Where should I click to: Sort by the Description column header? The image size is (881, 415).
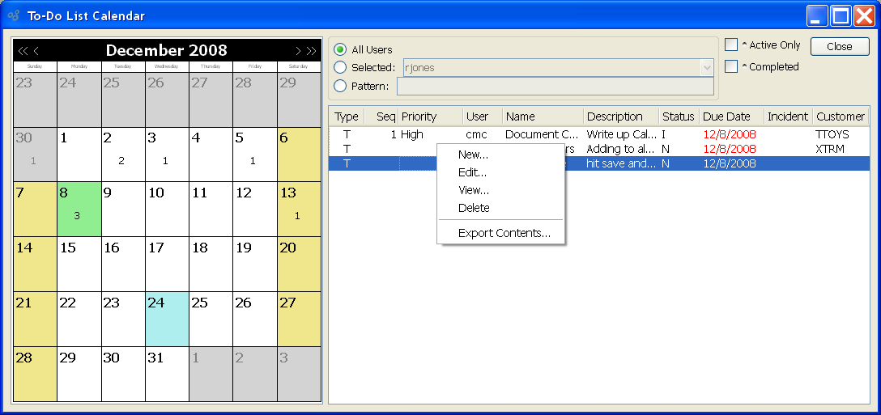click(x=621, y=116)
